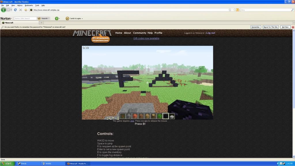This screenshot has height=166, width=295.
Task: Click the Cards & Logins icon
Action: pos(67,18)
